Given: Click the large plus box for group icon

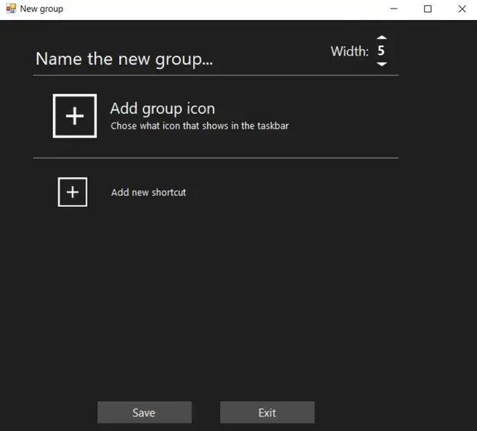Looking at the screenshot, I should click(x=75, y=116).
